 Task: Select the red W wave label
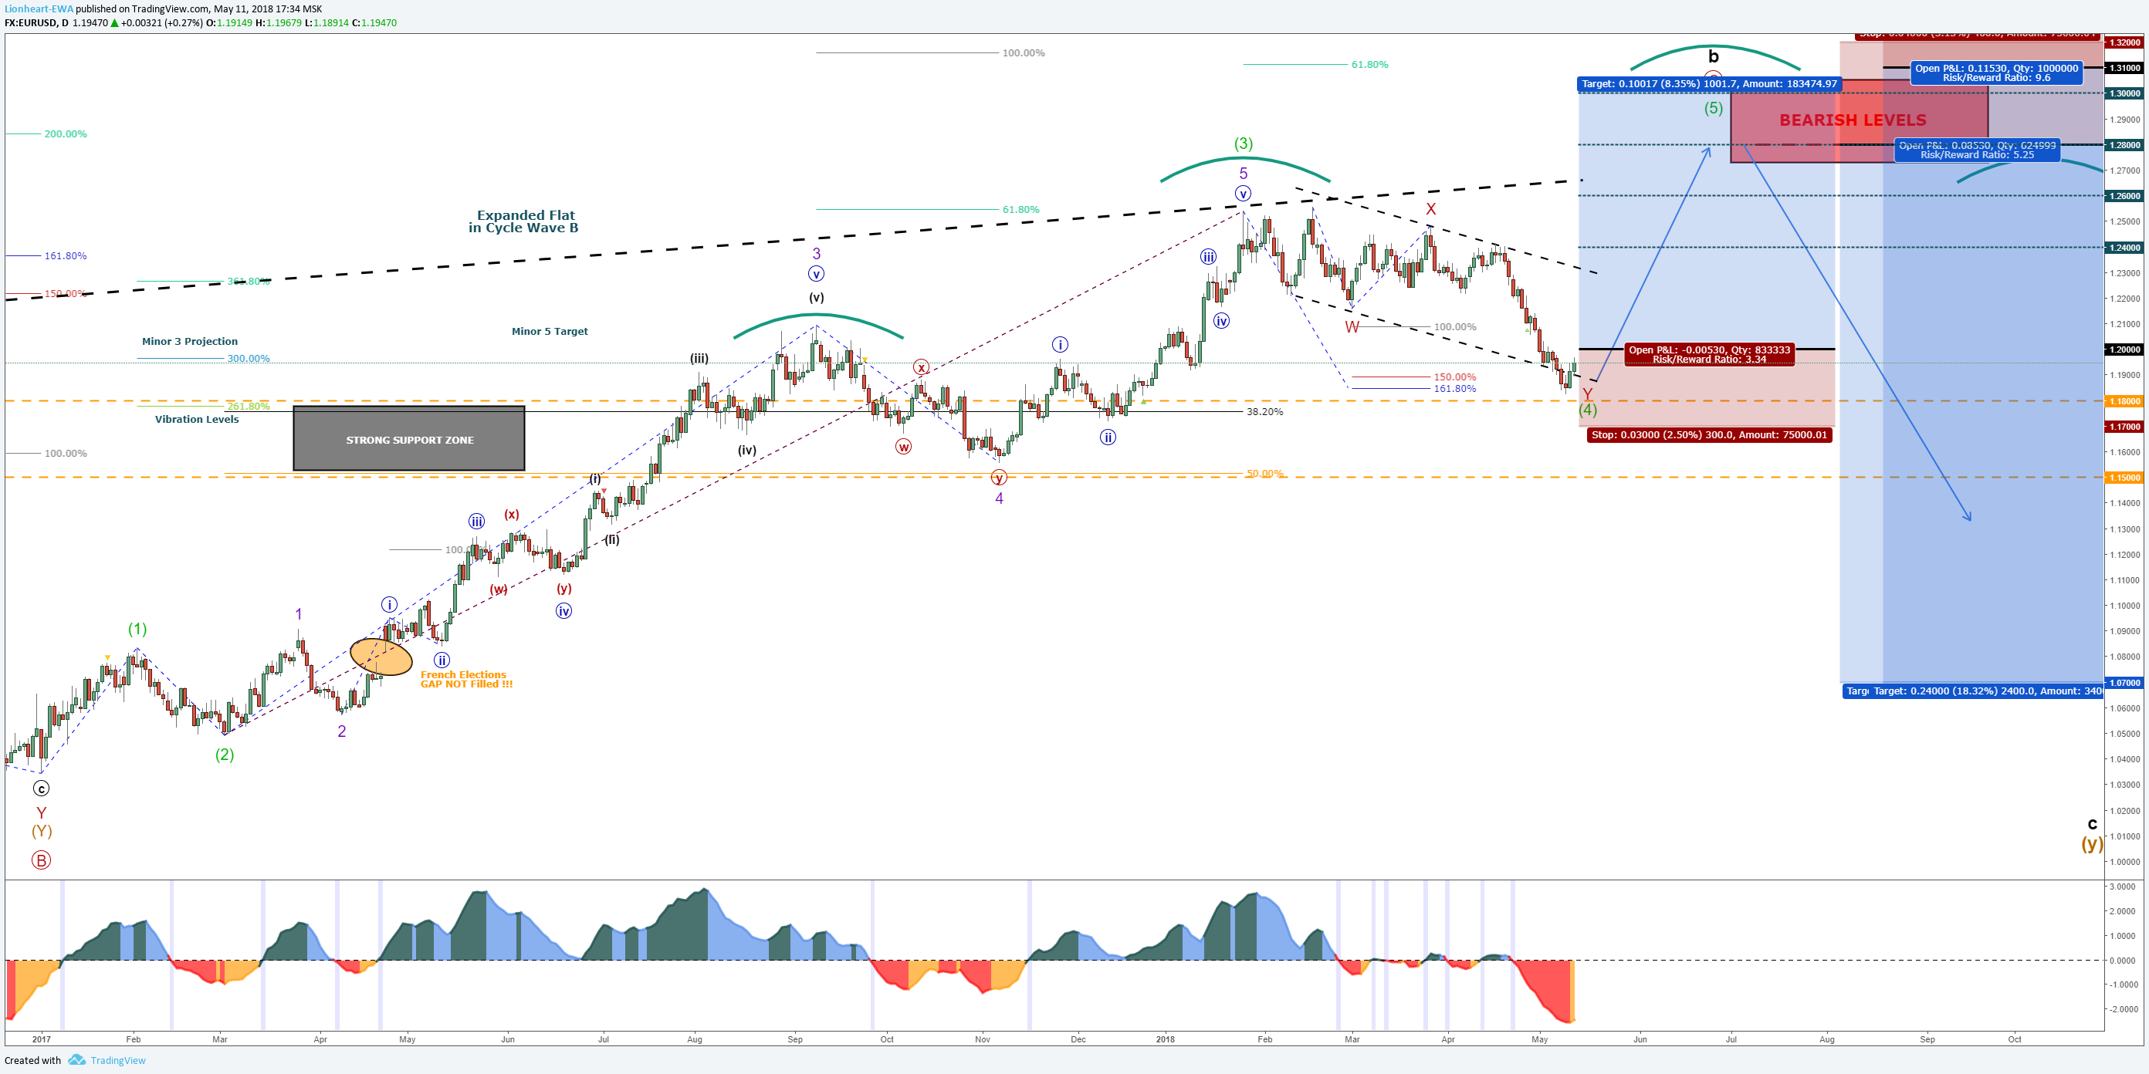pyautogui.click(x=1352, y=327)
